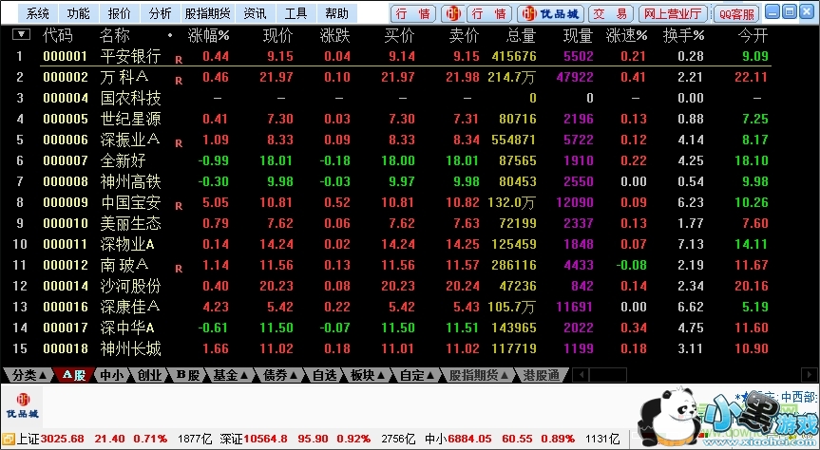This screenshot has height=450, width=820.
Task: Click the horizontal scrollbar left arrow
Action: pyautogui.click(x=581, y=375)
